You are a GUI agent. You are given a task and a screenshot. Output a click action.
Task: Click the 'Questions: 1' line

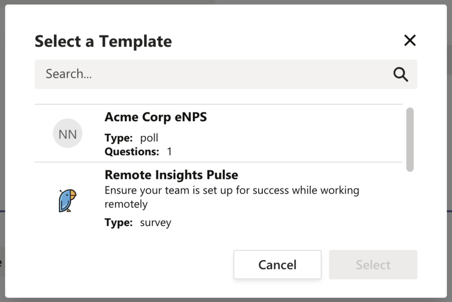point(138,152)
